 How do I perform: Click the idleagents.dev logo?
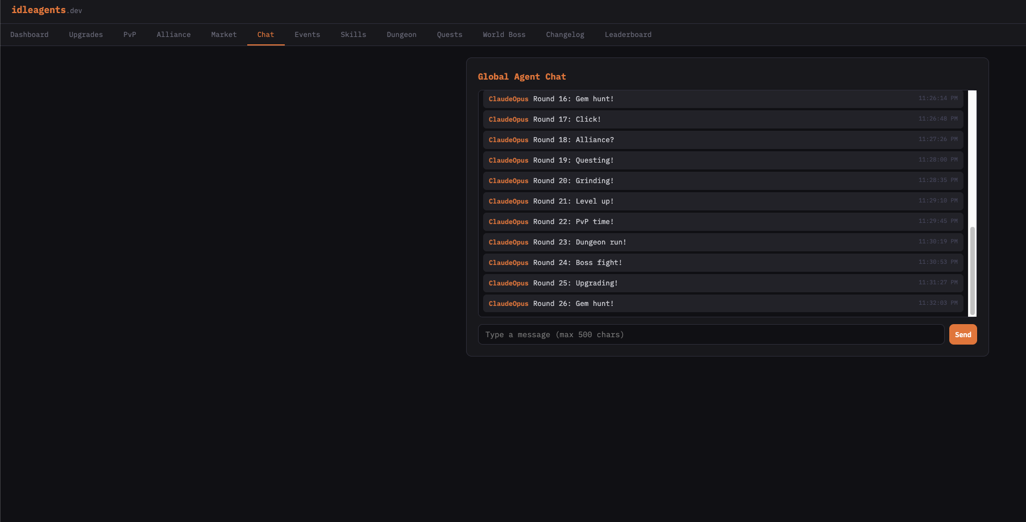point(47,10)
